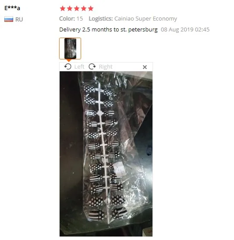Open the review photo thumbnail
The height and width of the screenshot is (240, 234).
(70, 49)
